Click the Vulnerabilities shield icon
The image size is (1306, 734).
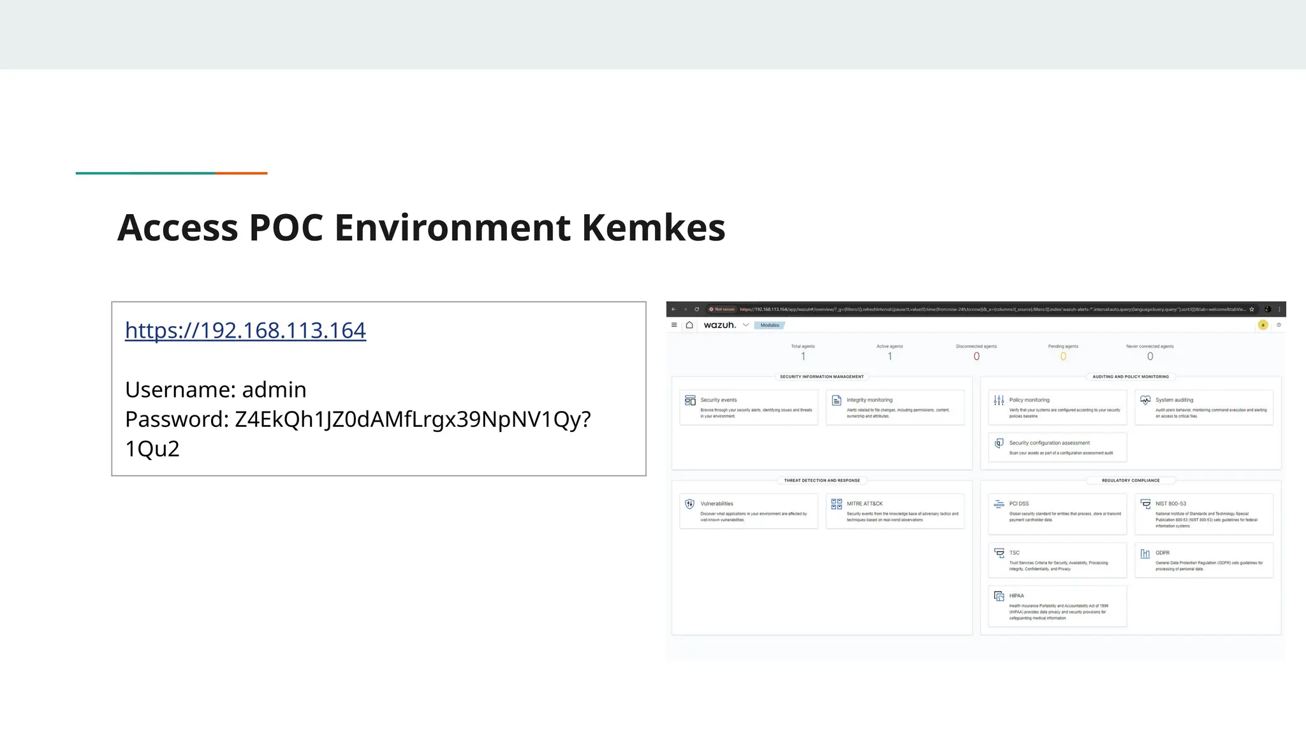click(689, 503)
